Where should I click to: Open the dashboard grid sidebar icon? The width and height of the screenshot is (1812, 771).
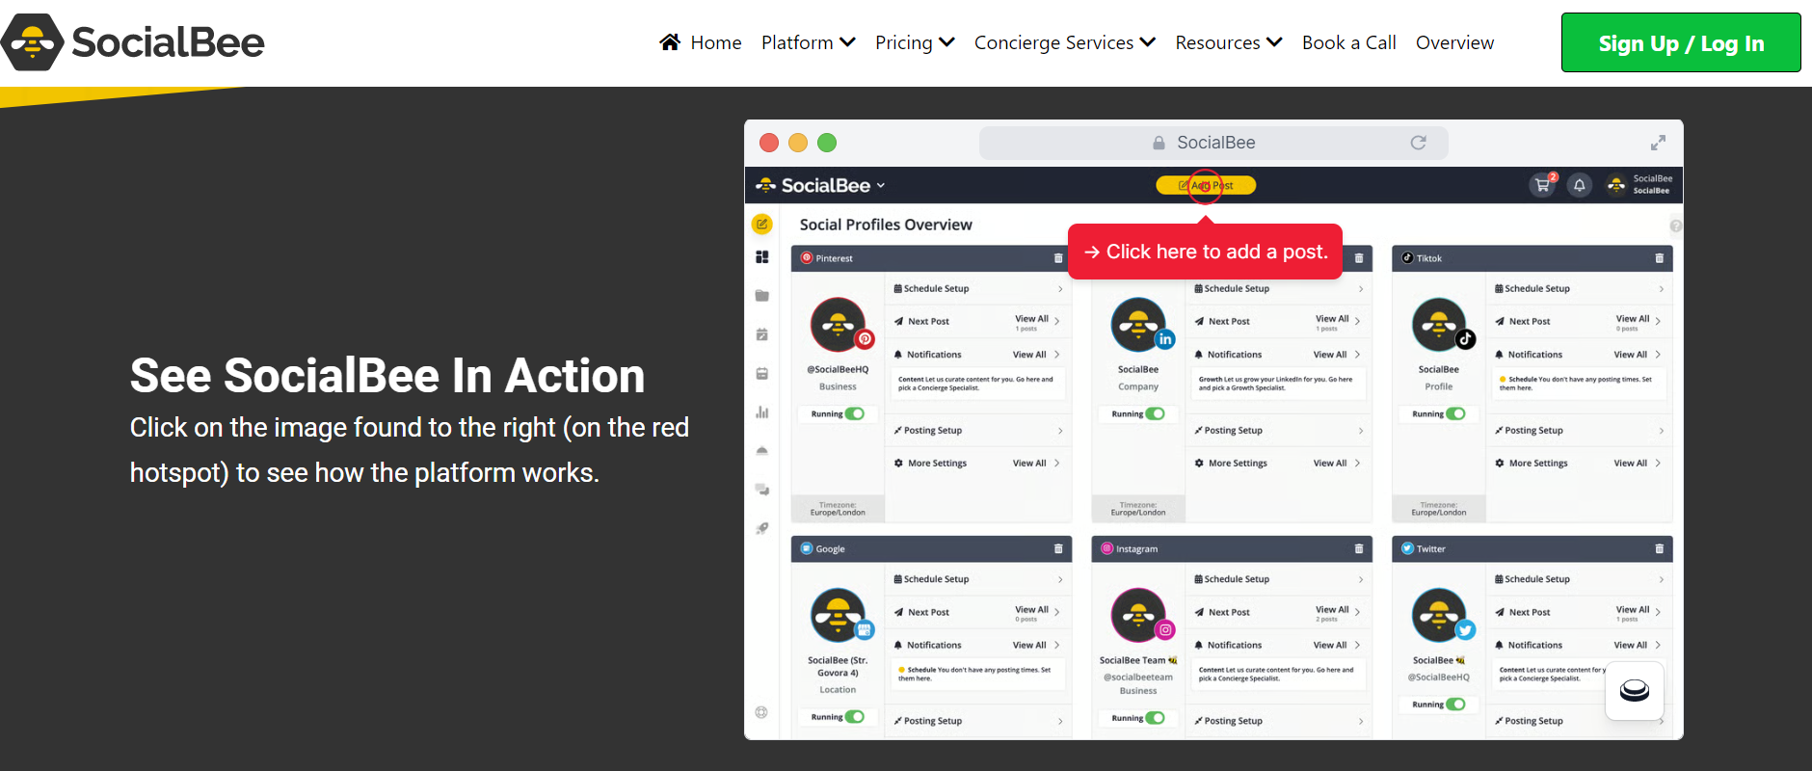click(x=761, y=257)
